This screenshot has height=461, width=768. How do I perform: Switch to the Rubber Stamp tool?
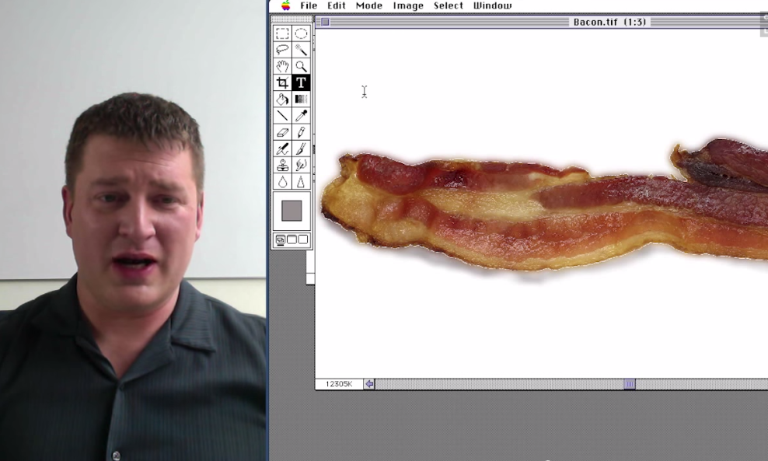click(282, 165)
